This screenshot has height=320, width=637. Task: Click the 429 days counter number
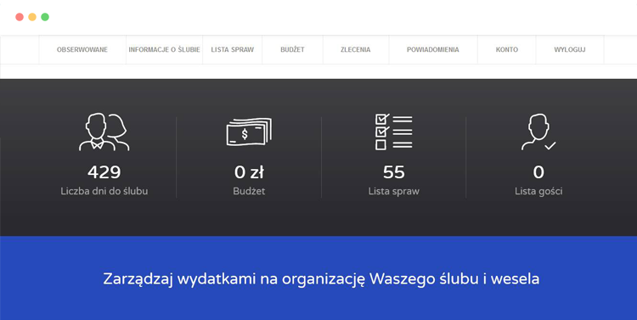[104, 172]
